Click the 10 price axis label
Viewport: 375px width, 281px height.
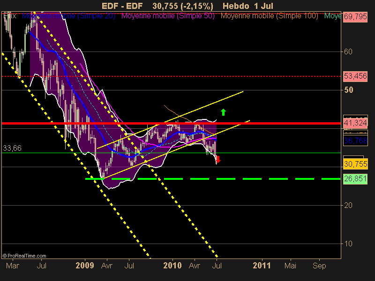[x=348, y=244]
